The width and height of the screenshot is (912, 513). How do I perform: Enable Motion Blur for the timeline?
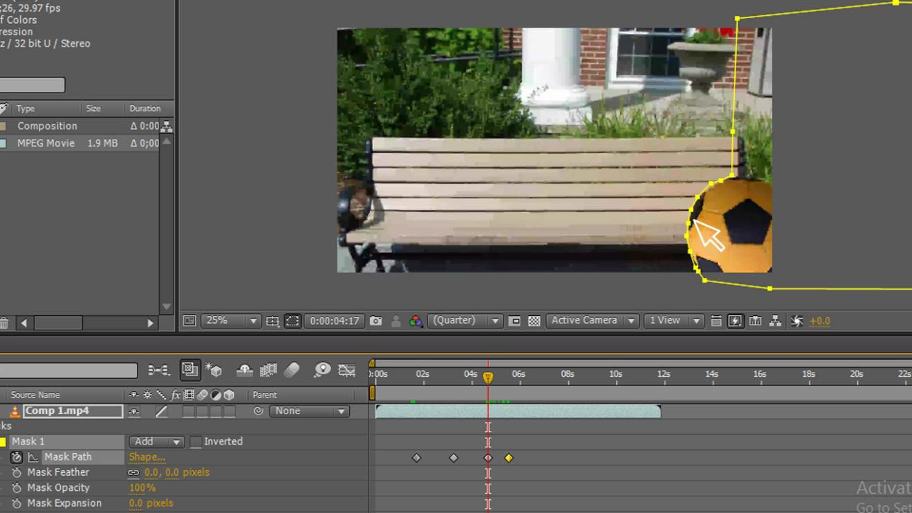click(292, 371)
